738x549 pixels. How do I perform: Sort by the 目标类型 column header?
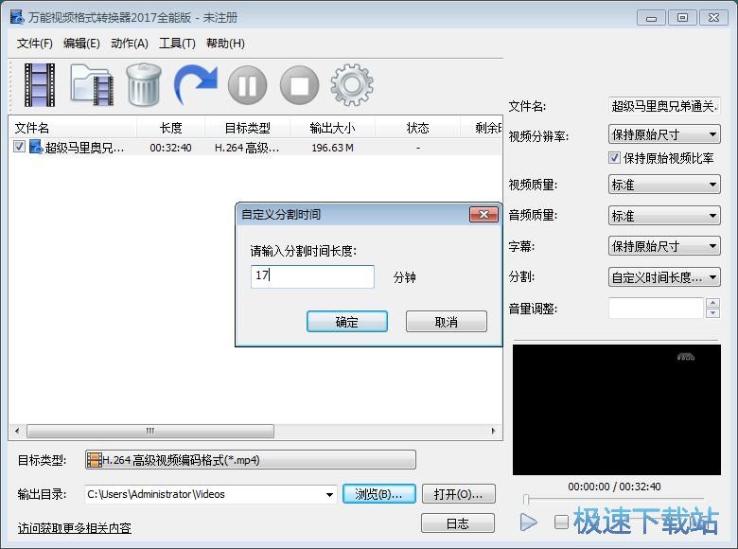click(x=247, y=128)
